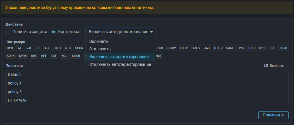The image size is (294, 125).
Task: Choose Отключить in the action menu
Action: coord(100,49)
